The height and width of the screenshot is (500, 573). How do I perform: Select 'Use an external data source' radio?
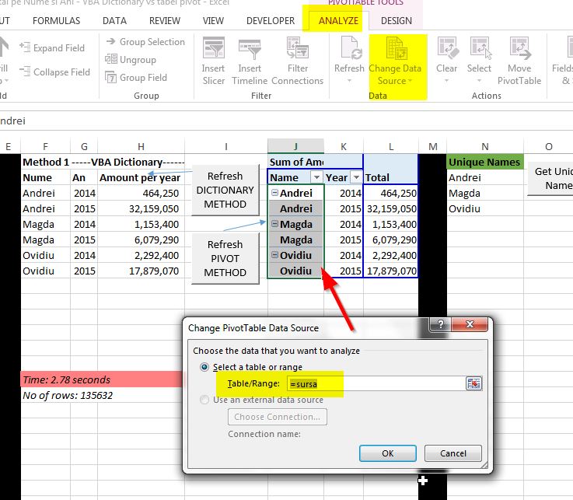point(204,400)
